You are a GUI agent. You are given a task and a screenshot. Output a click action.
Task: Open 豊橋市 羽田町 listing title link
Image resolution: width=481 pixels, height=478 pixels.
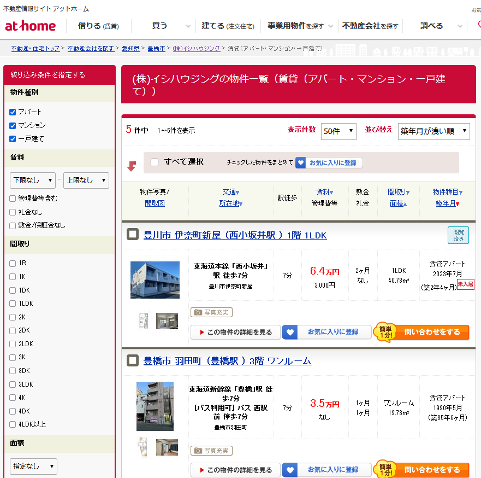click(227, 361)
